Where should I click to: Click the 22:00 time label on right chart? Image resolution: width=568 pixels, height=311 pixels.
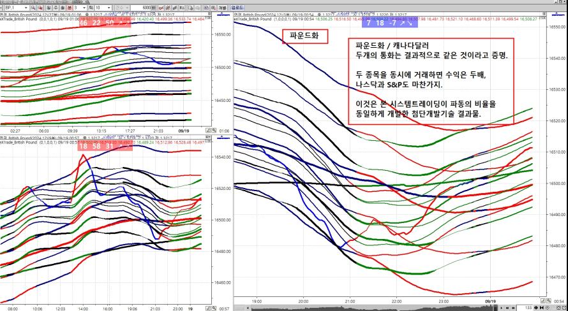coord(397,301)
